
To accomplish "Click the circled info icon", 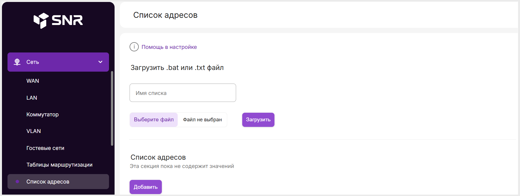I will [x=134, y=47].
